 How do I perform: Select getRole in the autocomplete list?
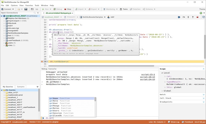pos(54,101)
